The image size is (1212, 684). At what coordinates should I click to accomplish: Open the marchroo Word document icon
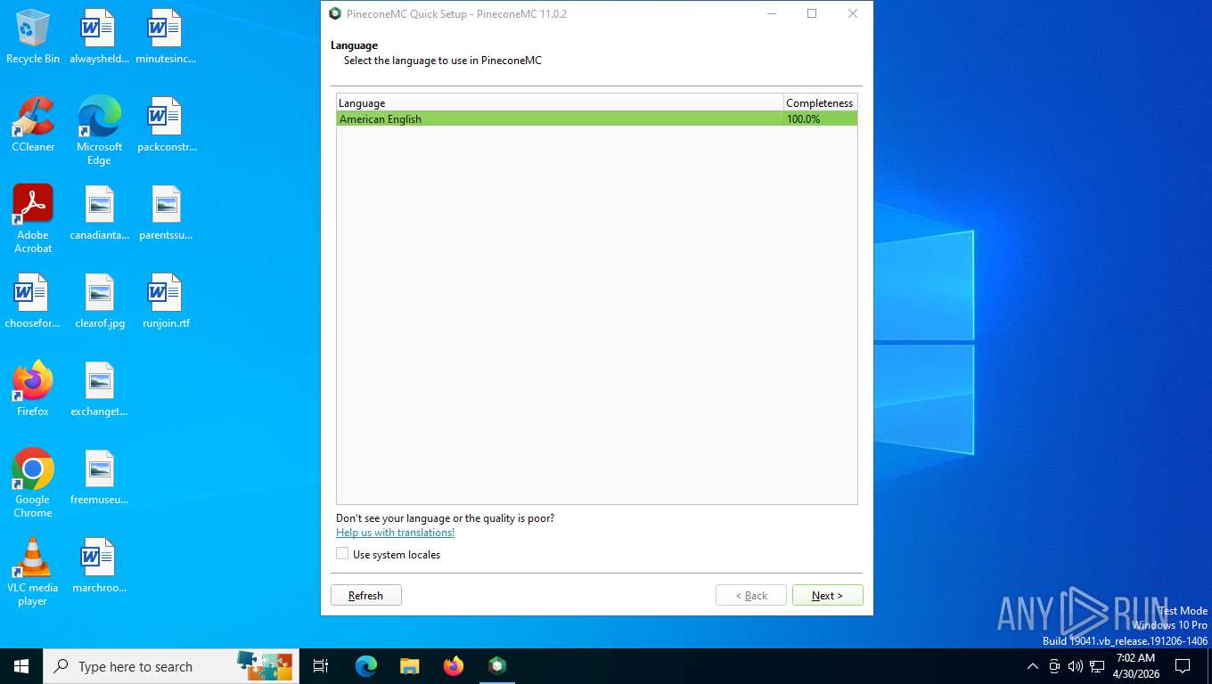coord(99,566)
